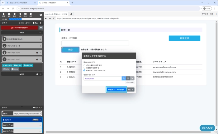Click the 保存 (save) cloud icon
This screenshot has height=134, width=218.
pos(9,14)
